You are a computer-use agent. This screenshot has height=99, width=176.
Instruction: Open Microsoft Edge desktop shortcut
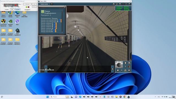coord(17,14)
